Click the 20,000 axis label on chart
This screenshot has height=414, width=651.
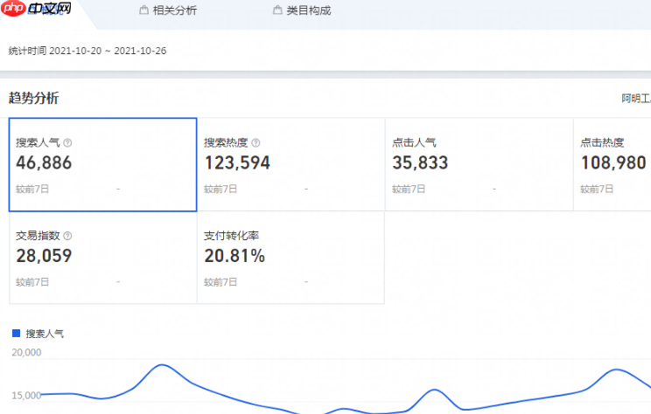pos(26,353)
